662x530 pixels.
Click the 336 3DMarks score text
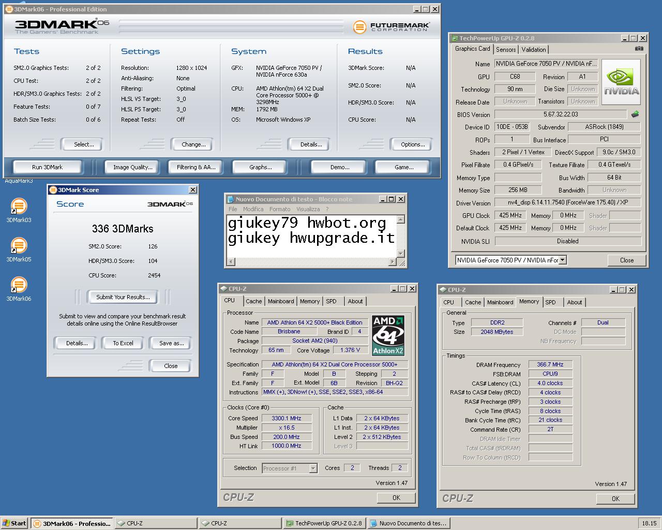tap(123, 229)
